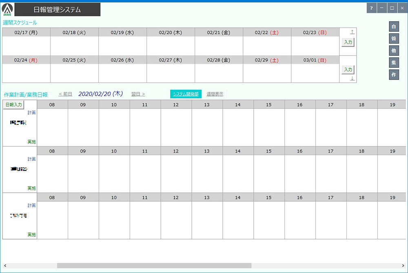Select the 02/25 (火) schedule header

(x=74, y=60)
